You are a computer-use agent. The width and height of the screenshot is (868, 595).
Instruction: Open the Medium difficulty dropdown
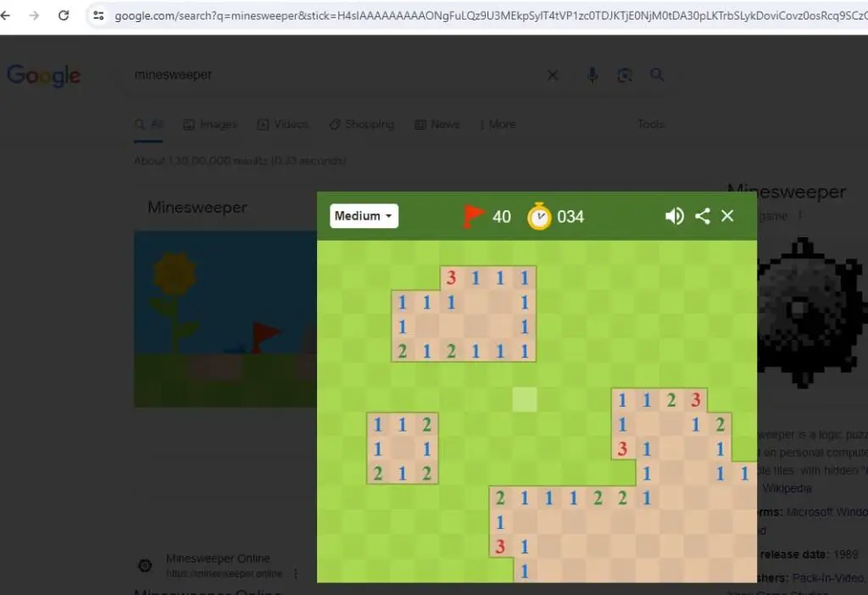tap(364, 216)
